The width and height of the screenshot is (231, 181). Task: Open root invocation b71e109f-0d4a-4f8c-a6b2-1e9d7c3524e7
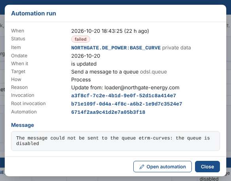coord(127,104)
